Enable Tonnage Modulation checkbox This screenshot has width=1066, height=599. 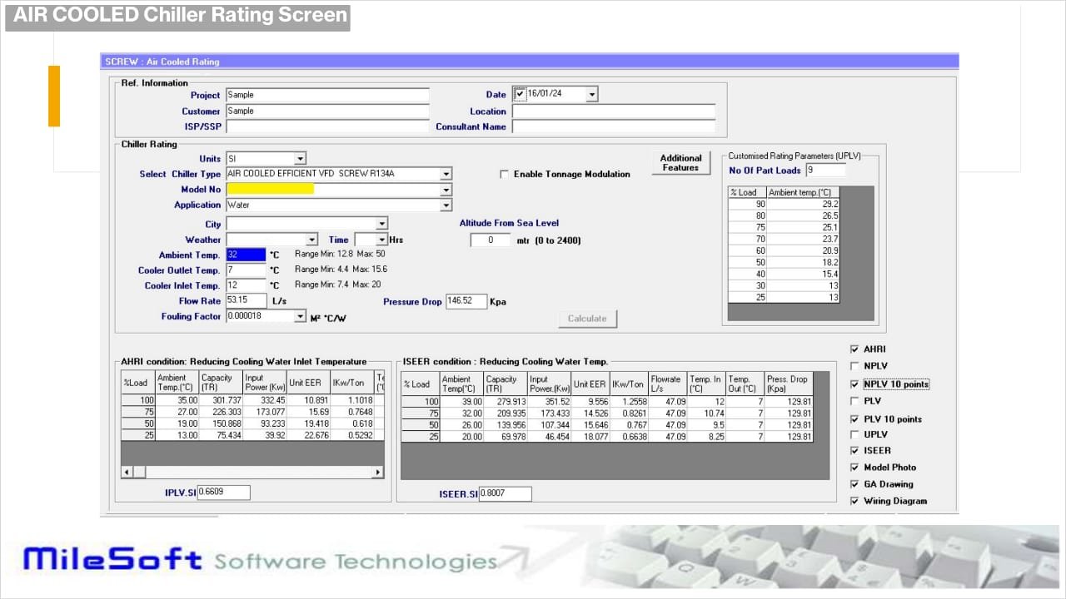tap(504, 174)
